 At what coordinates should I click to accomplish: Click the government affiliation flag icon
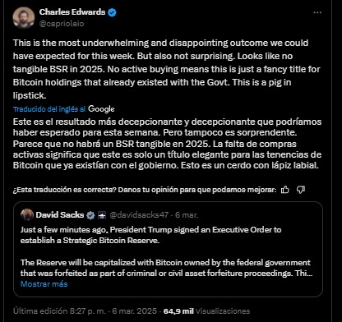coord(102,216)
